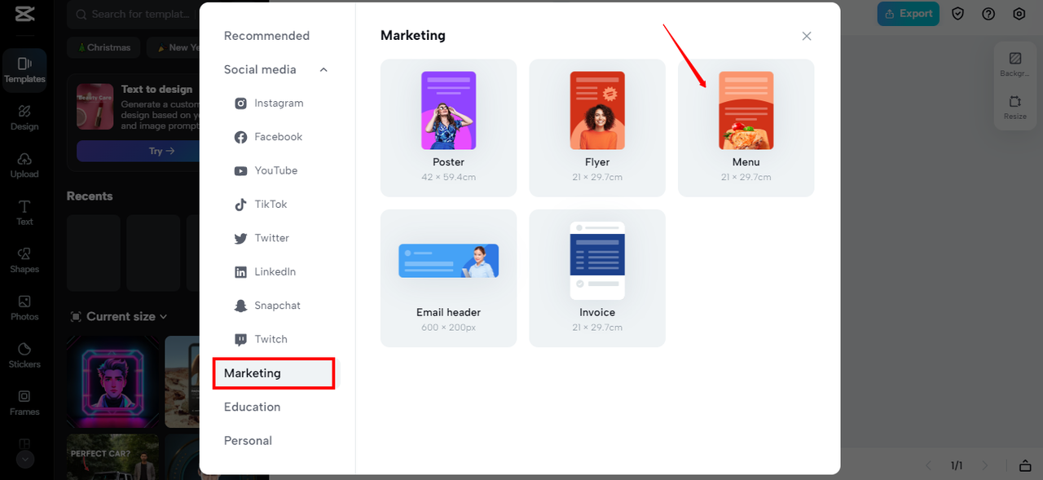Select Twitter in social media list
Screen dimensions: 1043x480
point(262,238)
